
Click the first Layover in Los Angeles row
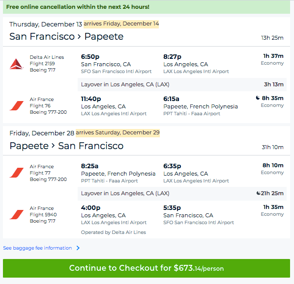(182, 84)
